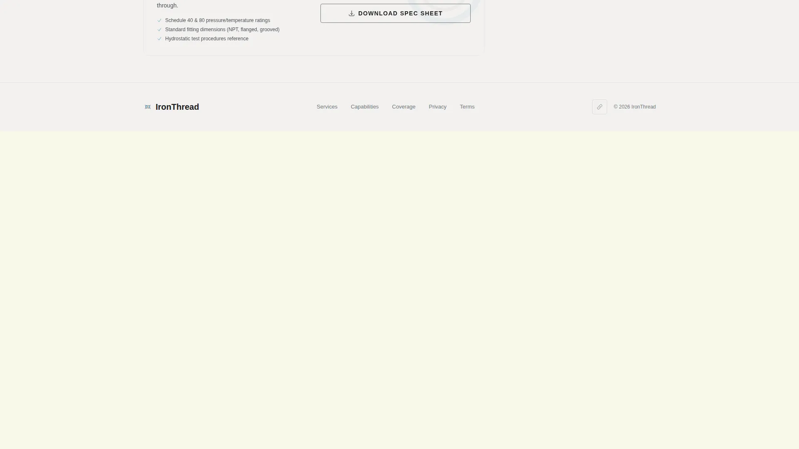Screen dimensions: 799x449
Task: Go to the Coverage footer link
Action: coord(404,107)
